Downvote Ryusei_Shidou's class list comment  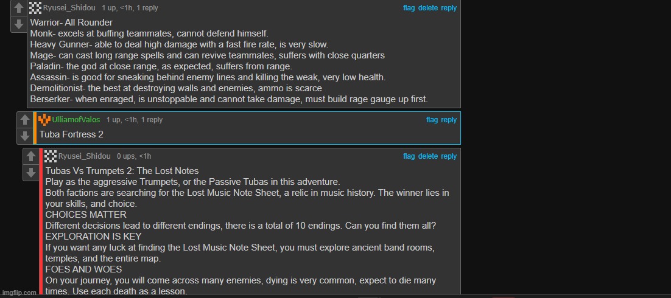pos(18,24)
